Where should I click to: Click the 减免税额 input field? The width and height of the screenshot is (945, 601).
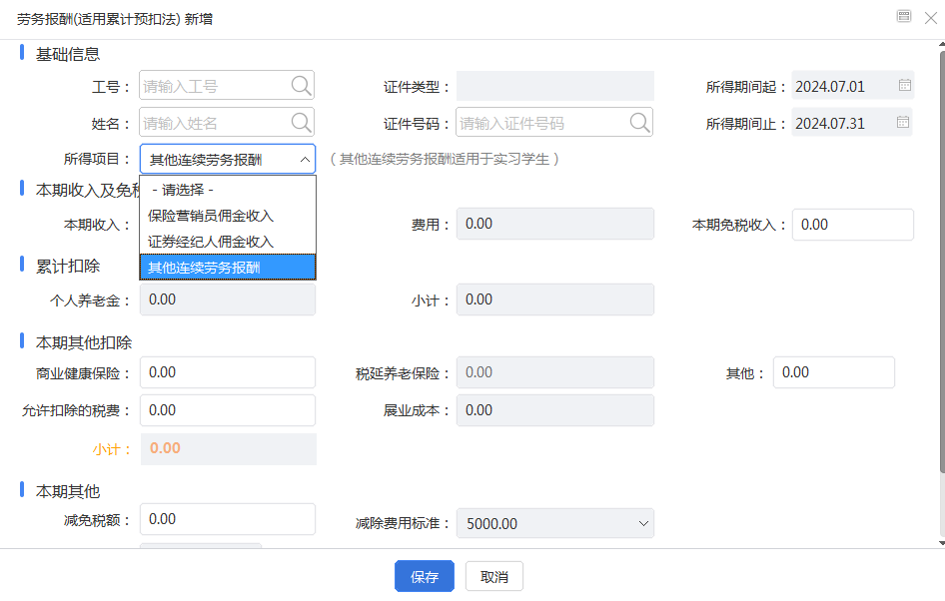[227, 518]
